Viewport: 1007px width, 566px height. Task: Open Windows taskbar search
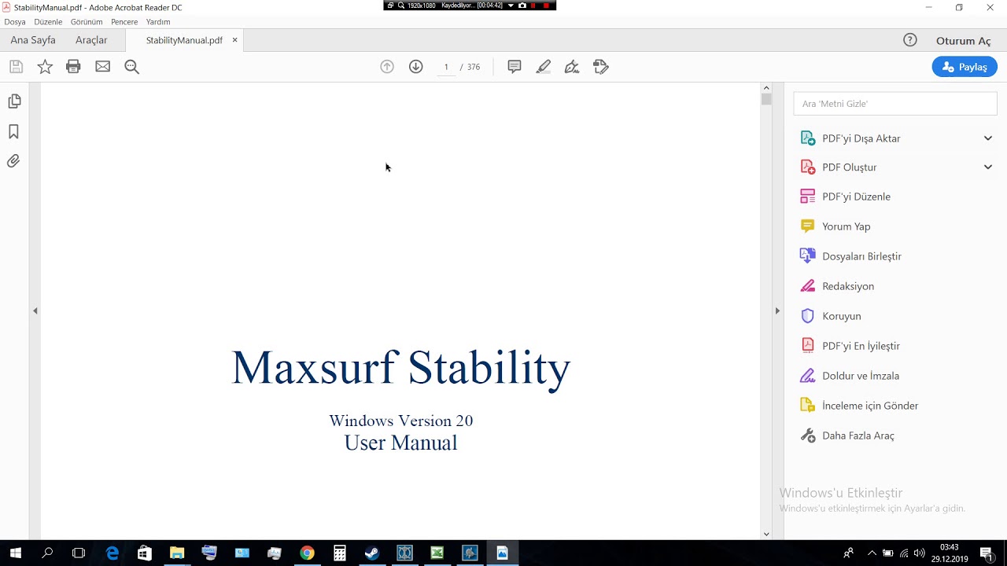click(x=47, y=553)
